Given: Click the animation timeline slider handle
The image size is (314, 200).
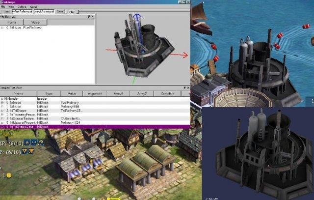Looking at the screenshot, I should [78, 12].
